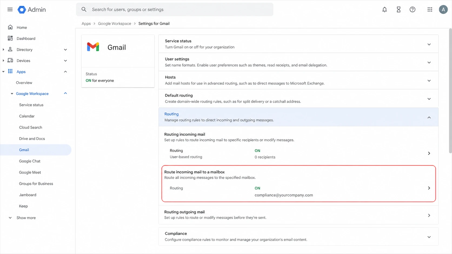Collapse Google Workspace with its up chevron
452x254 pixels.
[x=65, y=93]
